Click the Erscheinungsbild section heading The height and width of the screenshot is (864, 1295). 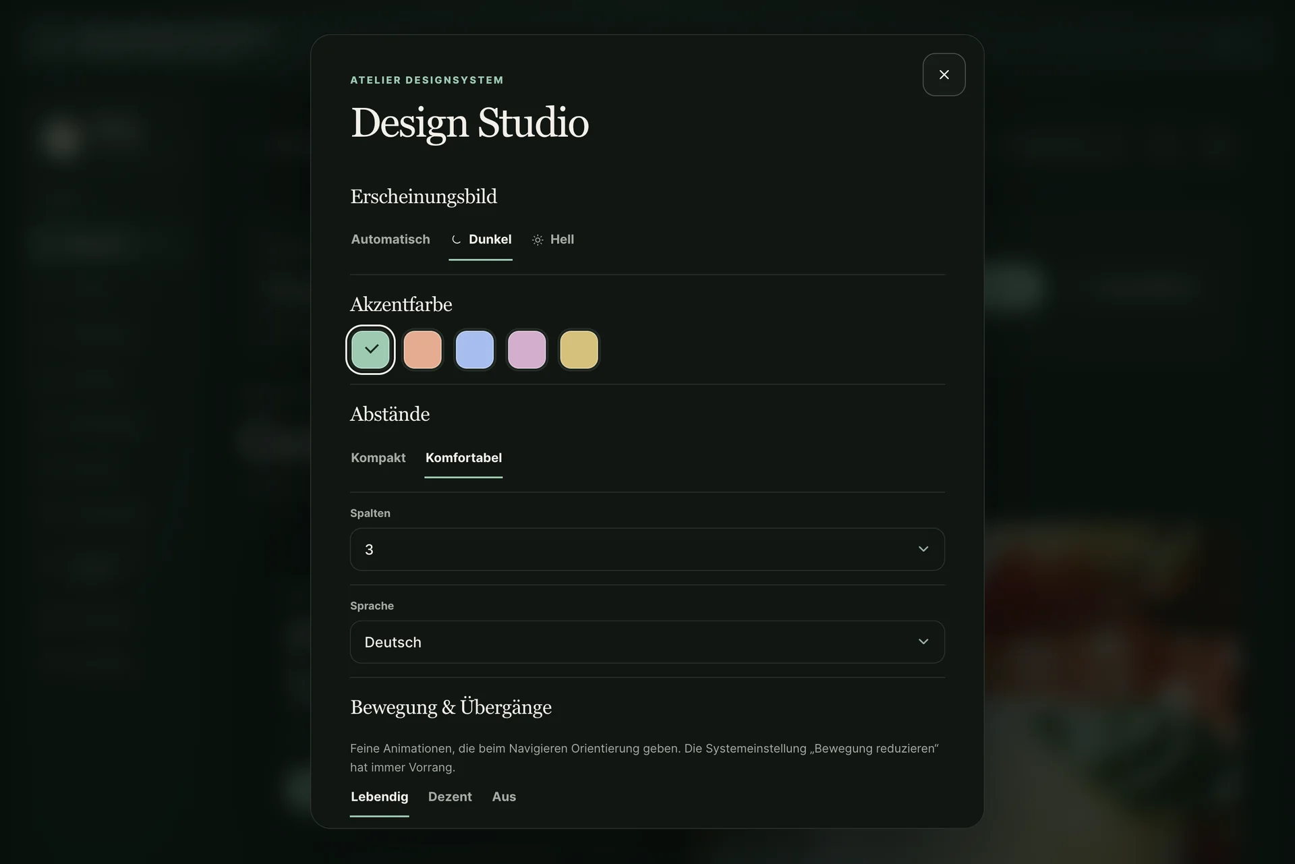[424, 196]
